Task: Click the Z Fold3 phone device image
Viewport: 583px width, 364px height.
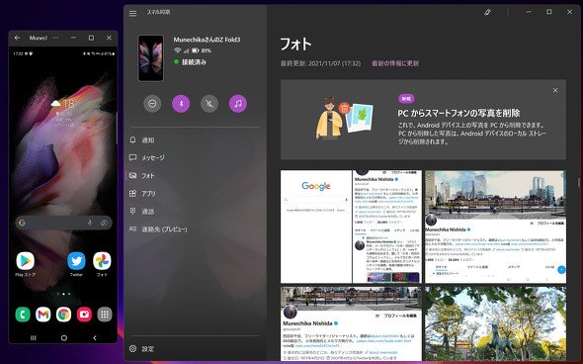Action: [x=150, y=58]
